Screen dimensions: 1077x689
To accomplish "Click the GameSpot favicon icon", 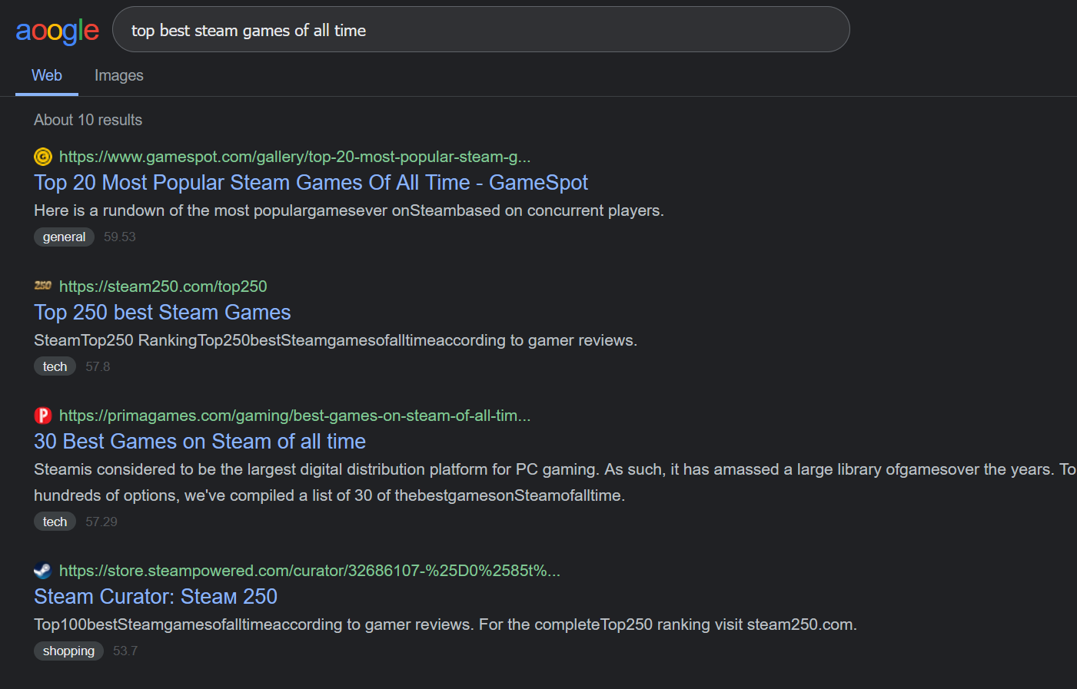I will pos(43,157).
